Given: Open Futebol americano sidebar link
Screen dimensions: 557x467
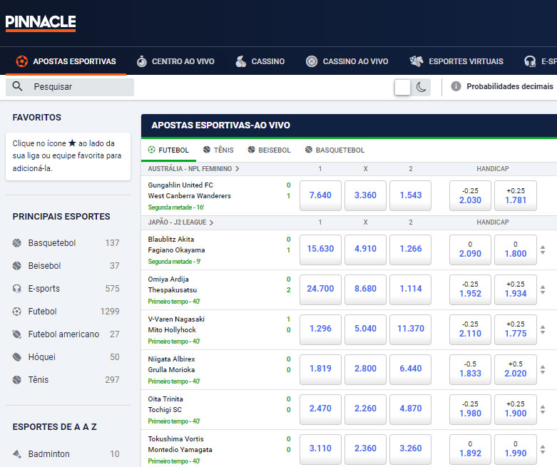Looking at the screenshot, I should [x=66, y=334].
